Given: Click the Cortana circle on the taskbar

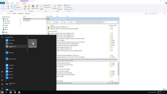Looking at the screenshot, I should pyautogui.click(x=6, y=92).
